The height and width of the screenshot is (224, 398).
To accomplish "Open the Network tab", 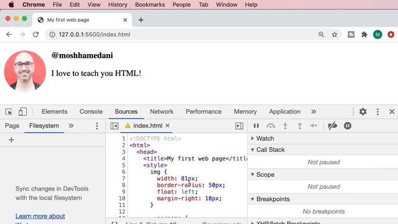I will tap(162, 112).
